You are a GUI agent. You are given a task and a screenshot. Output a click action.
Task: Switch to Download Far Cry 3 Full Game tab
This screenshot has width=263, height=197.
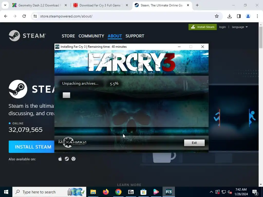tap(100, 5)
